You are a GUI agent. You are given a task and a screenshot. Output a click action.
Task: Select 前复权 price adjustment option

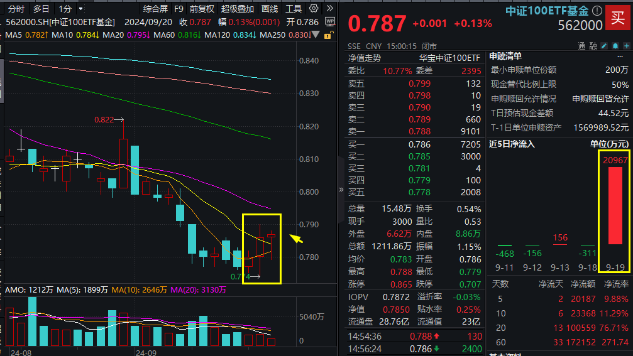tap(202, 9)
